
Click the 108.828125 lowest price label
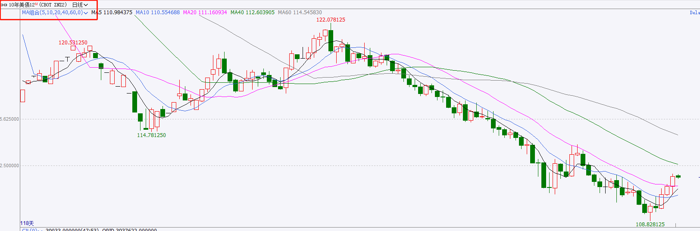pyautogui.click(x=650, y=225)
